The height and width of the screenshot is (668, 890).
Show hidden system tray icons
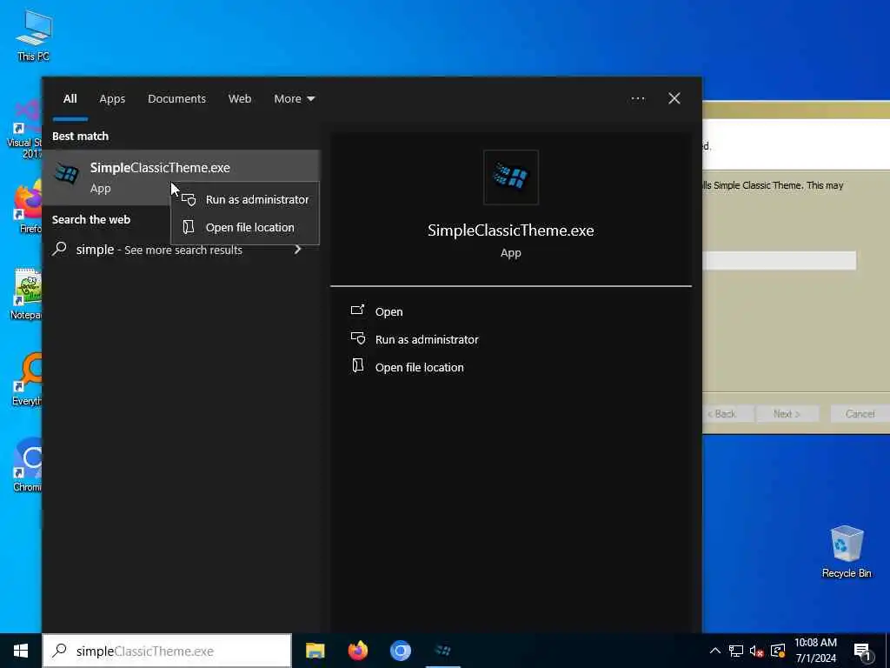[715, 651]
